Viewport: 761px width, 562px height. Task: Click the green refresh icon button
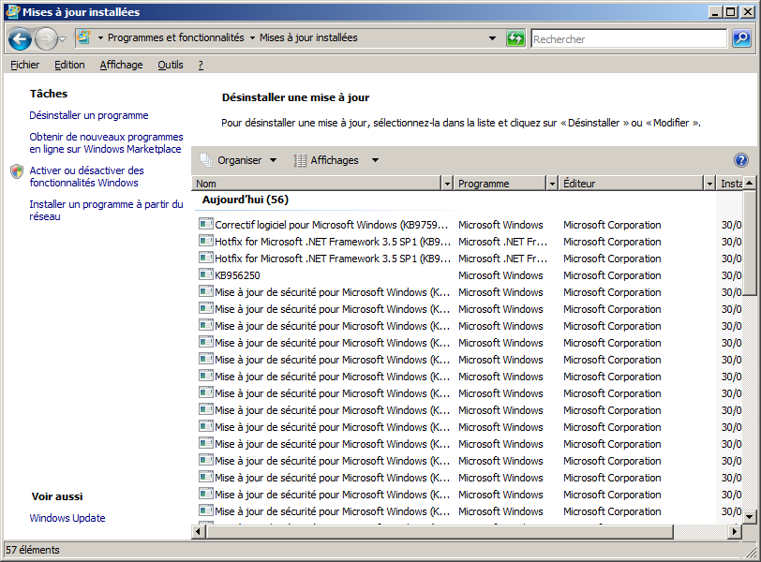(x=515, y=38)
